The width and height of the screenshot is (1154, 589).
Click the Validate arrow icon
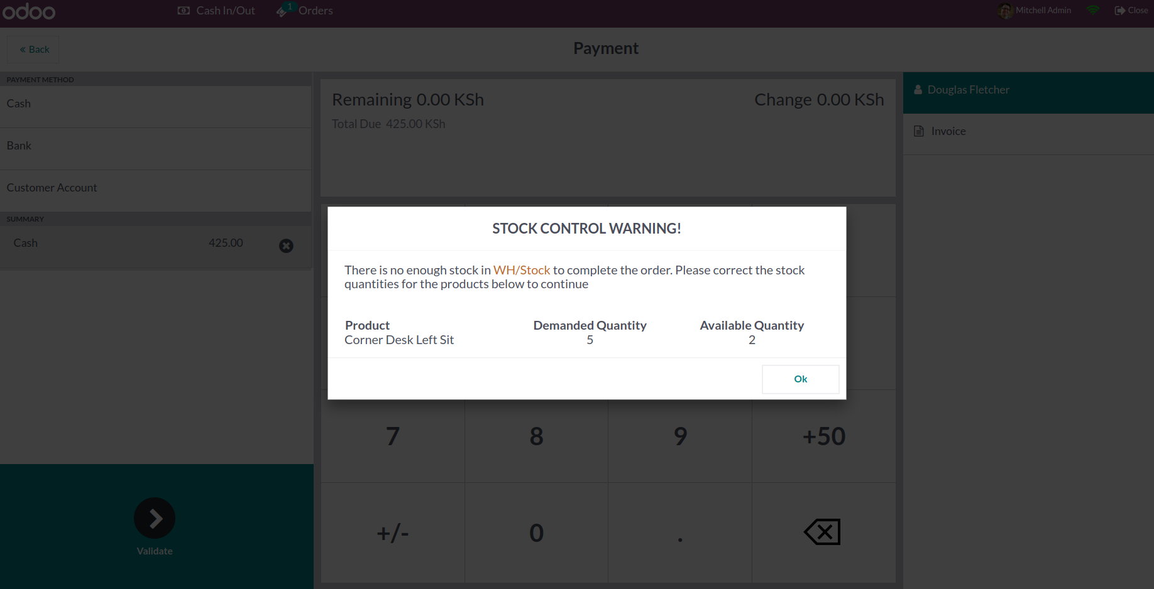[155, 518]
